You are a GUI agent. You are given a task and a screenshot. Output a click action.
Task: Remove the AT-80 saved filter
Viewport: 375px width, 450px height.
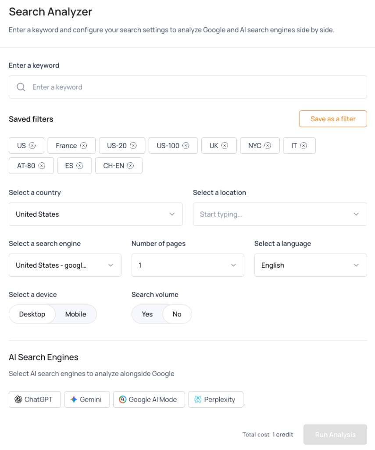[x=42, y=166]
